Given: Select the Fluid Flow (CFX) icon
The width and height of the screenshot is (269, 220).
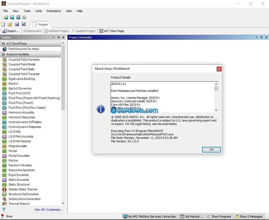Looking at the screenshot, I should (5, 93).
